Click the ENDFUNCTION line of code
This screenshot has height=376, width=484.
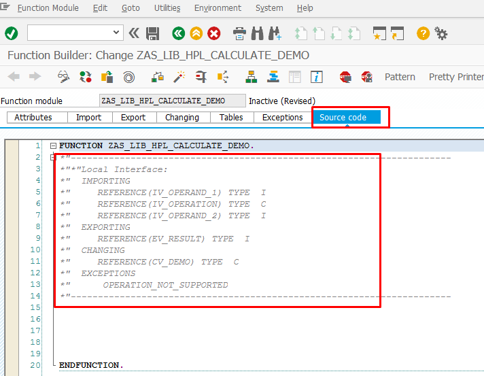coord(91,365)
